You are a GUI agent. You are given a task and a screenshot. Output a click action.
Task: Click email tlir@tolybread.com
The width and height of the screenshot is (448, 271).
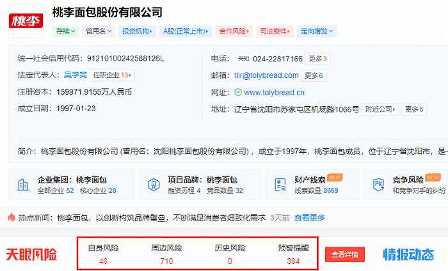point(266,75)
